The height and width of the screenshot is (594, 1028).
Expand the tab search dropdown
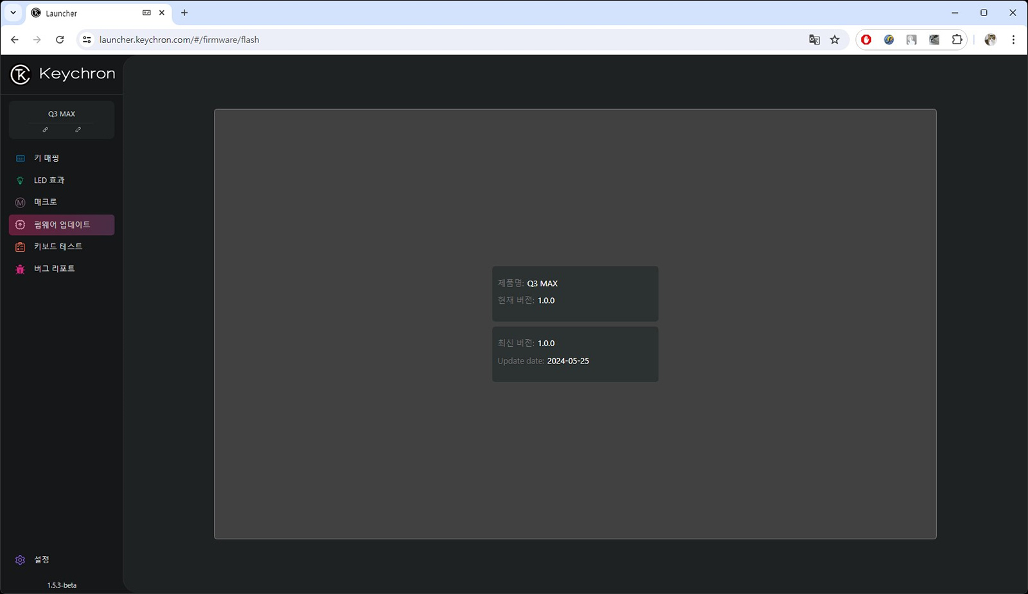tap(13, 13)
